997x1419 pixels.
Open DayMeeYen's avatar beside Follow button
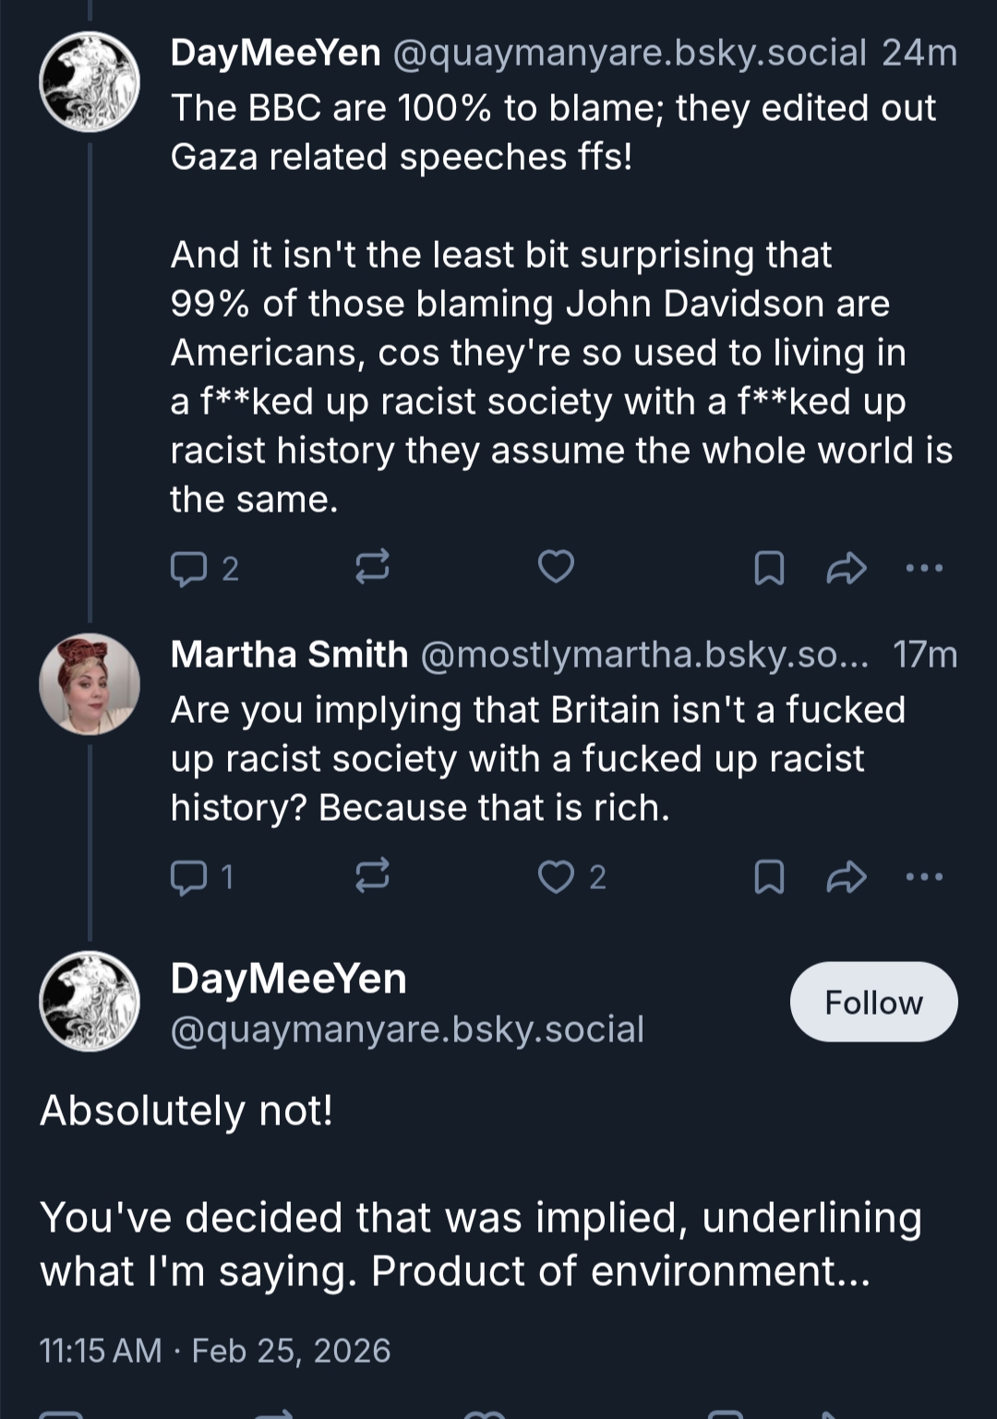pos(90,1002)
